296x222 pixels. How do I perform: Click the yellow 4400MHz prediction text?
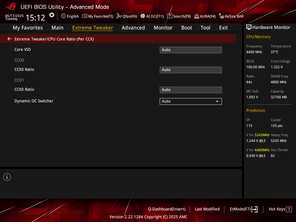[x=262, y=150]
